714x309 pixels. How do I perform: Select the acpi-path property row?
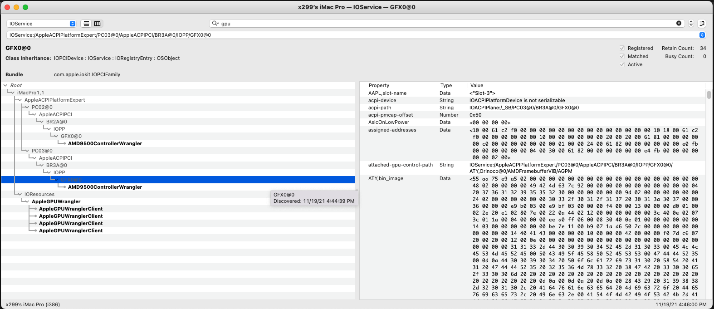click(533, 108)
